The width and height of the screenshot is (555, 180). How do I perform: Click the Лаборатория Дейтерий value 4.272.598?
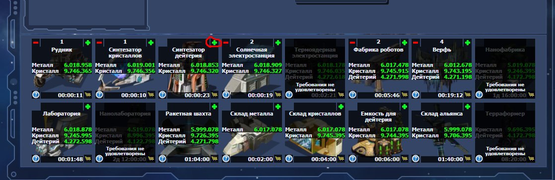click(77, 141)
